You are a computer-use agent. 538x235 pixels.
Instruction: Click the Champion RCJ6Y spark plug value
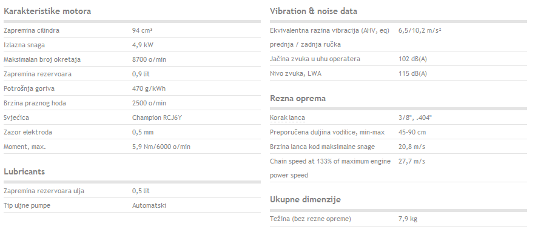(x=157, y=118)
